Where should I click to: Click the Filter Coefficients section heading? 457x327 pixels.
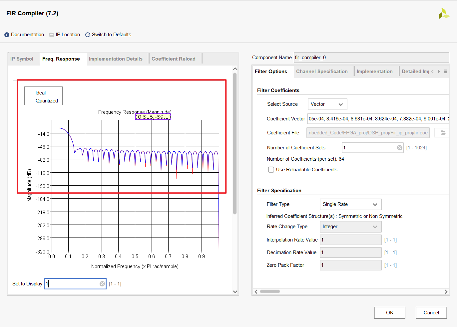[x=278, y=90]
